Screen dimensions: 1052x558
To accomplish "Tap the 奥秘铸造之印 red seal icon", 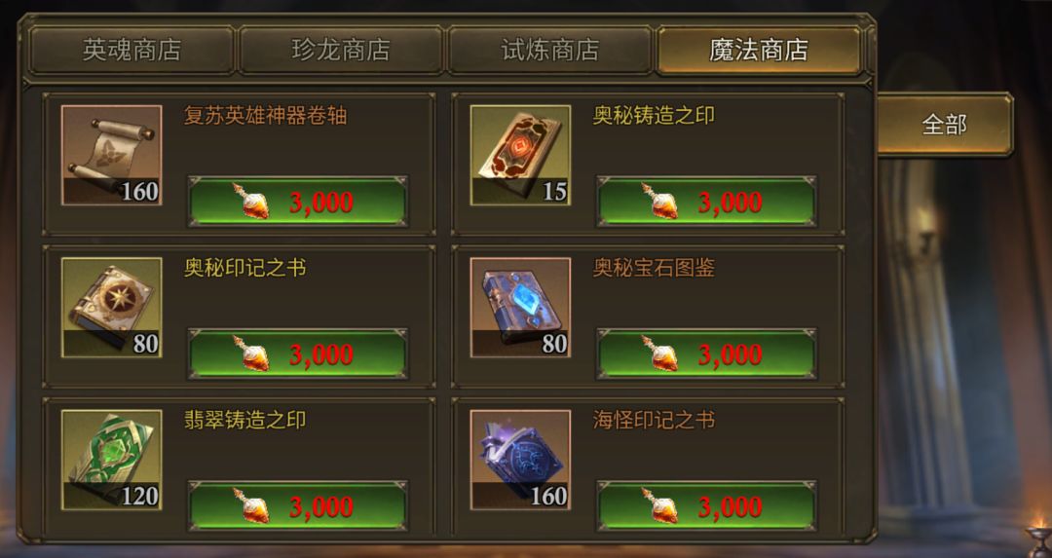I will 520,155.
